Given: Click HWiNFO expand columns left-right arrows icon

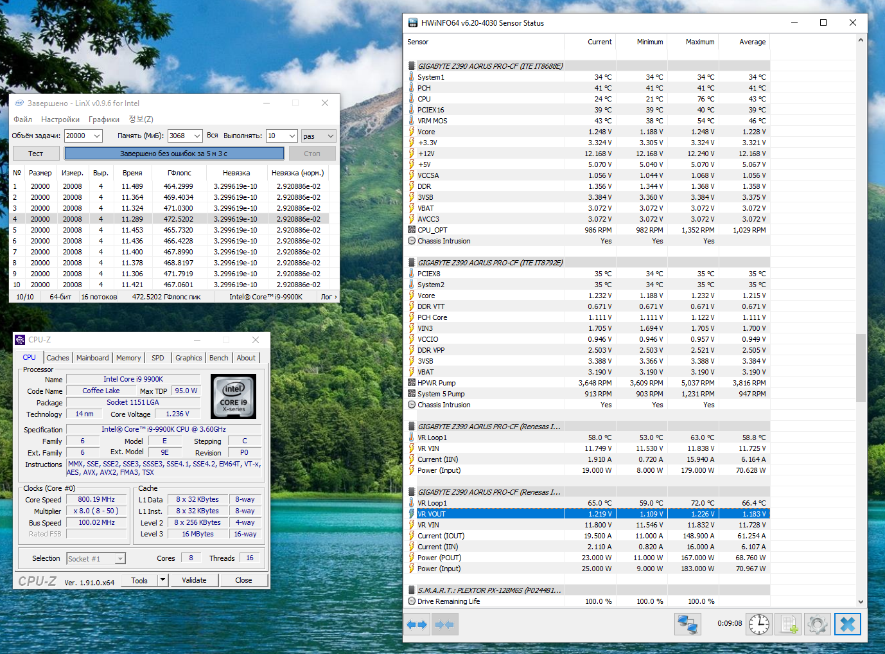Looking at the screenshot, I should [x=417, y=624].
